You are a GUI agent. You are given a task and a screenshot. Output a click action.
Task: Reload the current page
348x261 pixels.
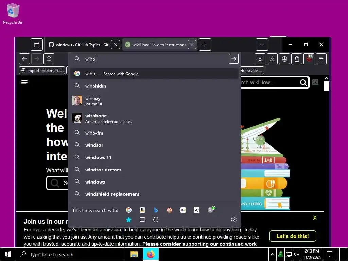tap(49, 59)
